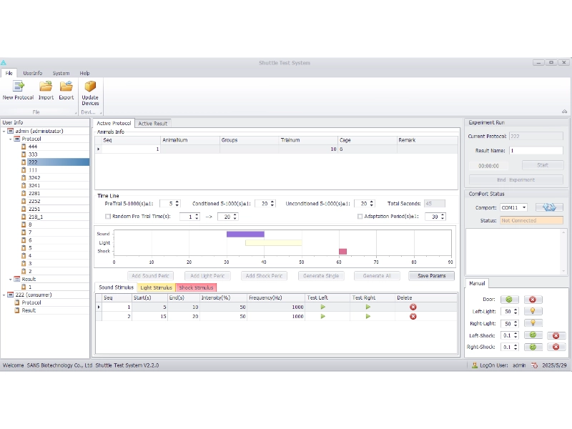This screenshot has height=429, width=572.
Task: Adjust the Left-Light intensity stepper
Action: click(516, 311)
